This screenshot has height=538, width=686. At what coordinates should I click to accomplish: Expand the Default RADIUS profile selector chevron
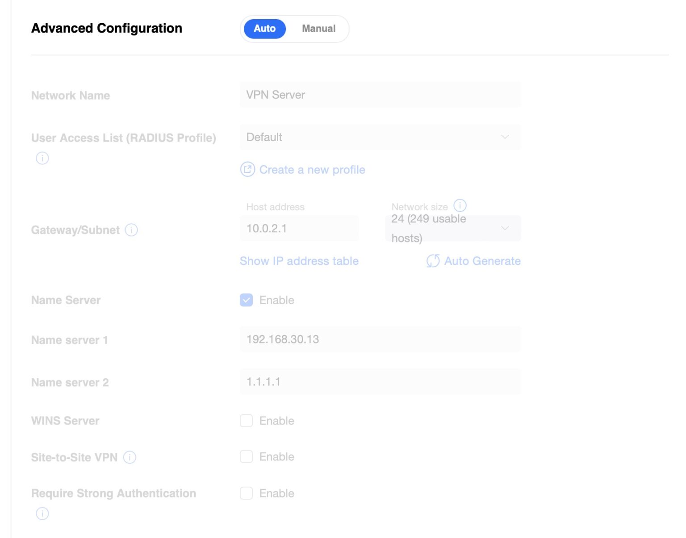pos(505,137)
